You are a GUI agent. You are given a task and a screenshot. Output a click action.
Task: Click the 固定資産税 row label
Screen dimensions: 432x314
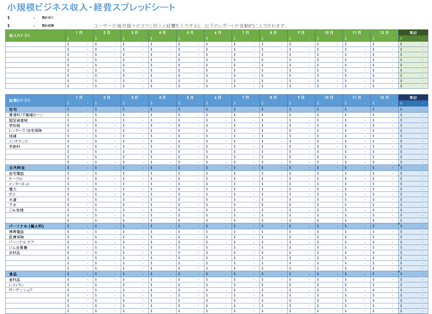18,120
